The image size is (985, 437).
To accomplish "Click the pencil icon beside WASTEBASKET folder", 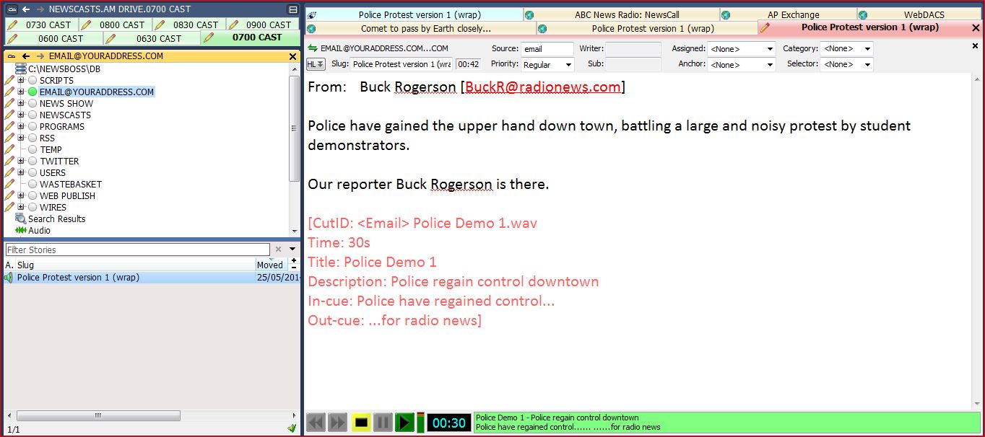I will pyautogui.click(x=9, y=184).
